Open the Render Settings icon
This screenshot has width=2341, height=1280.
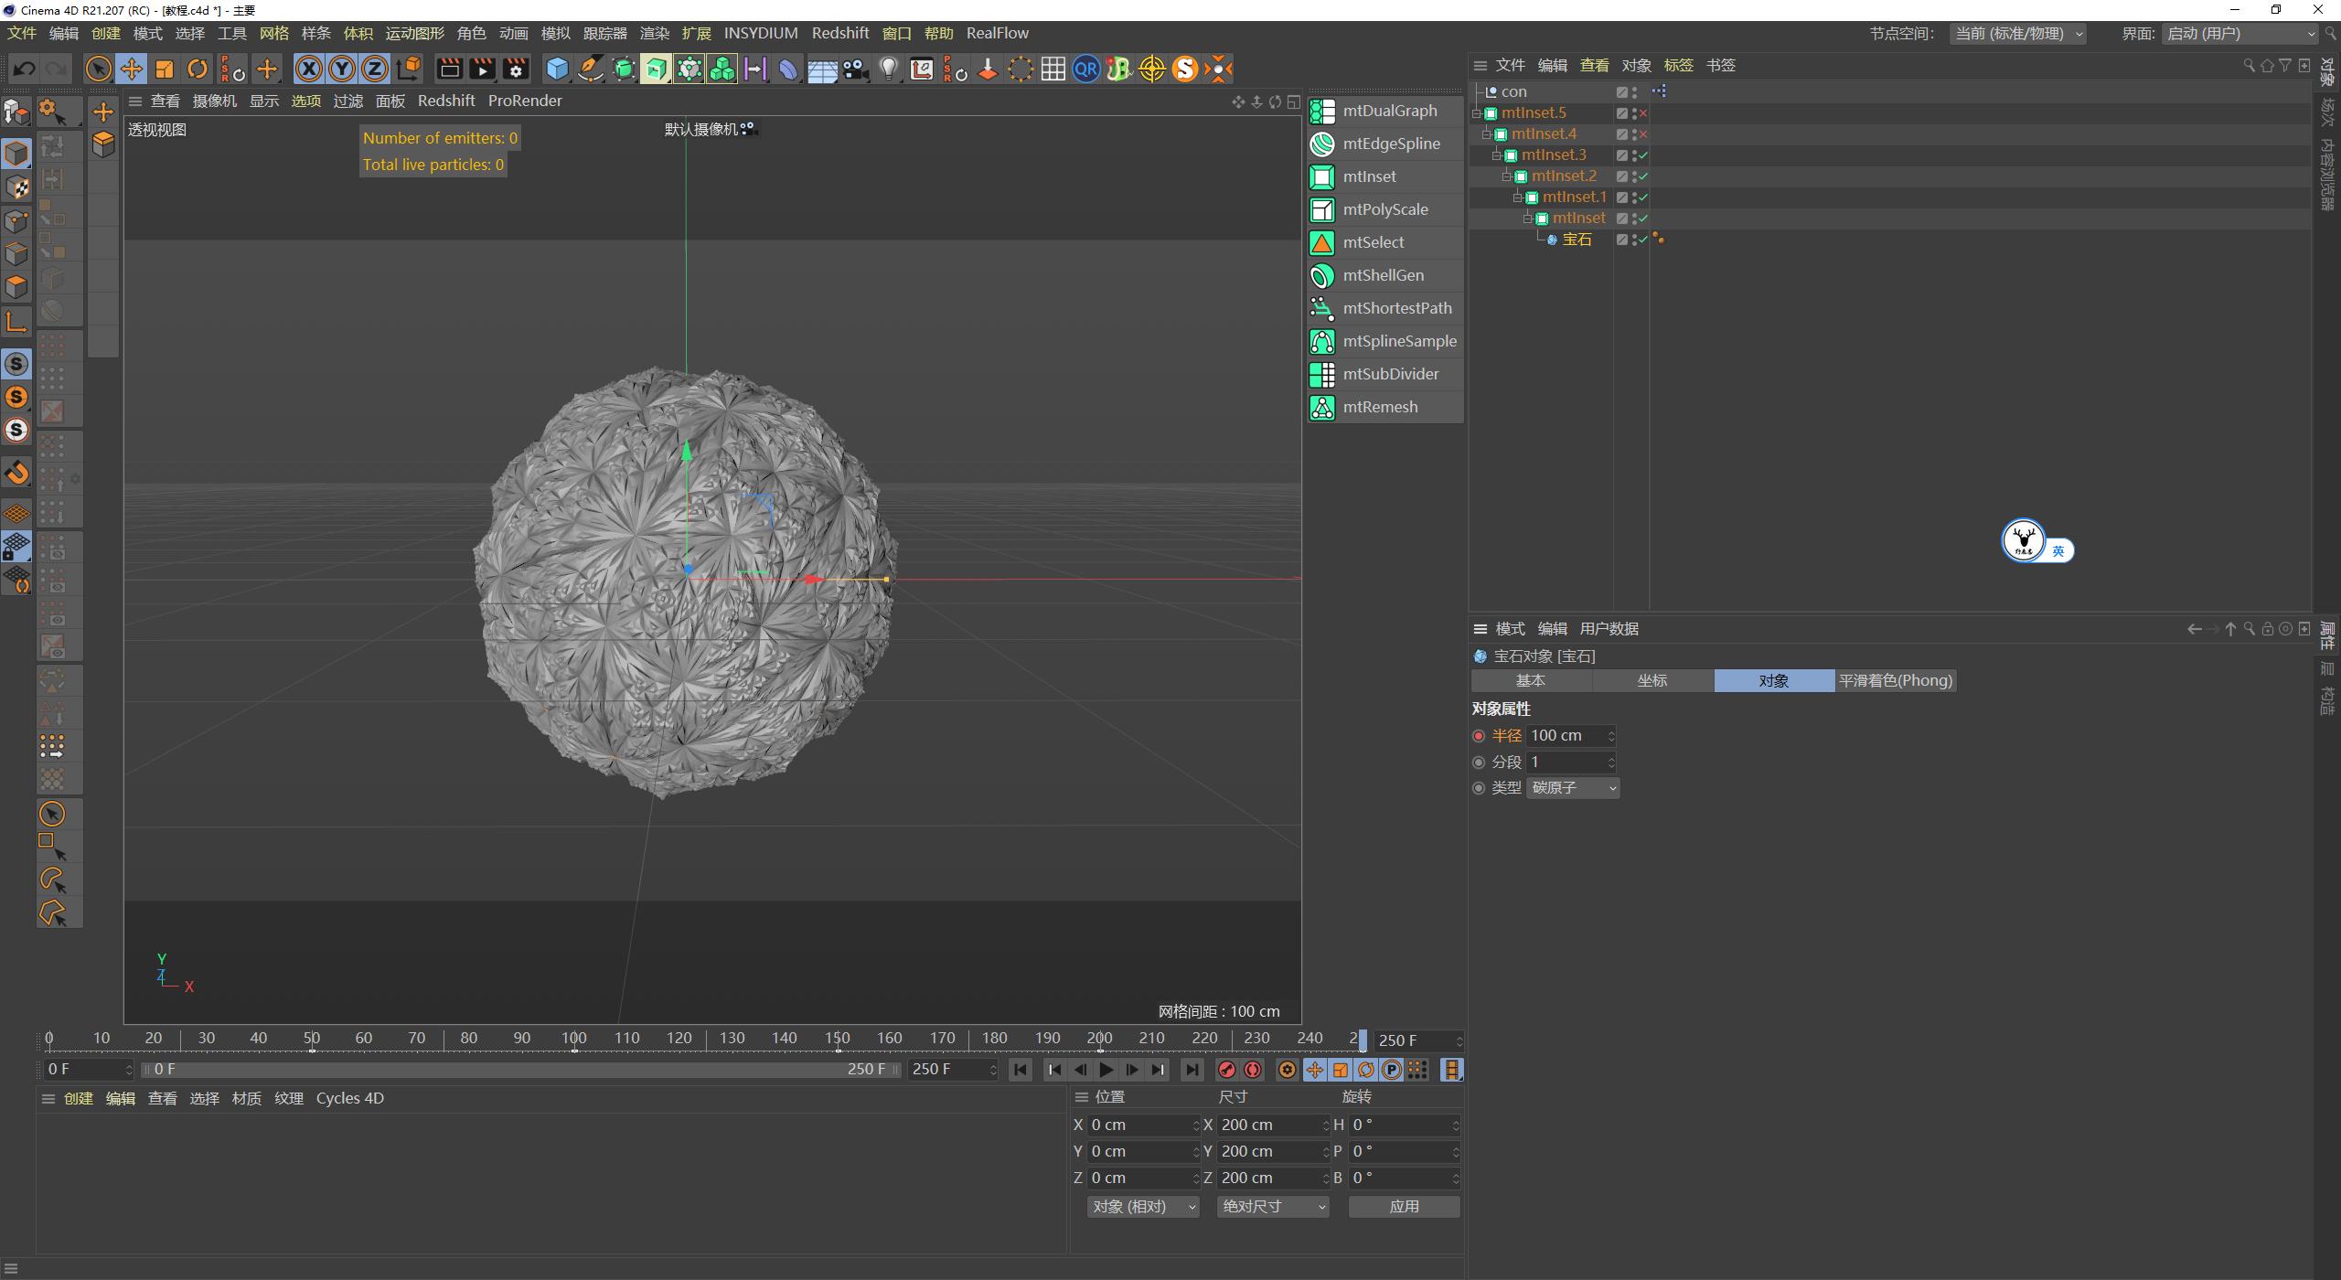click(x=516, y=69)
